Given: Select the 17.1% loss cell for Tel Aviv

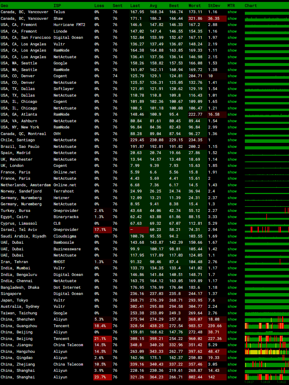Looking at the screenshot, I should point(103,230).
